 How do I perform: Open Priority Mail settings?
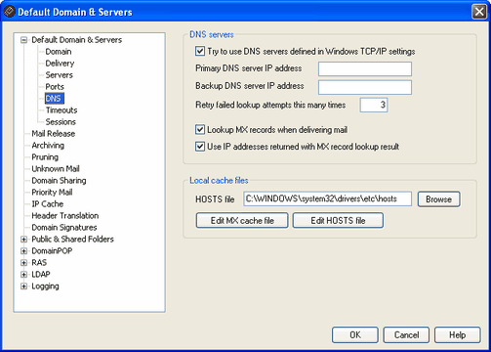[52, 193]
